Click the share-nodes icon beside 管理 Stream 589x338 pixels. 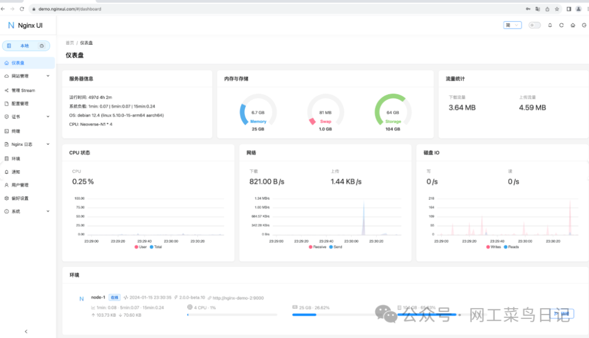coord(7,90)
